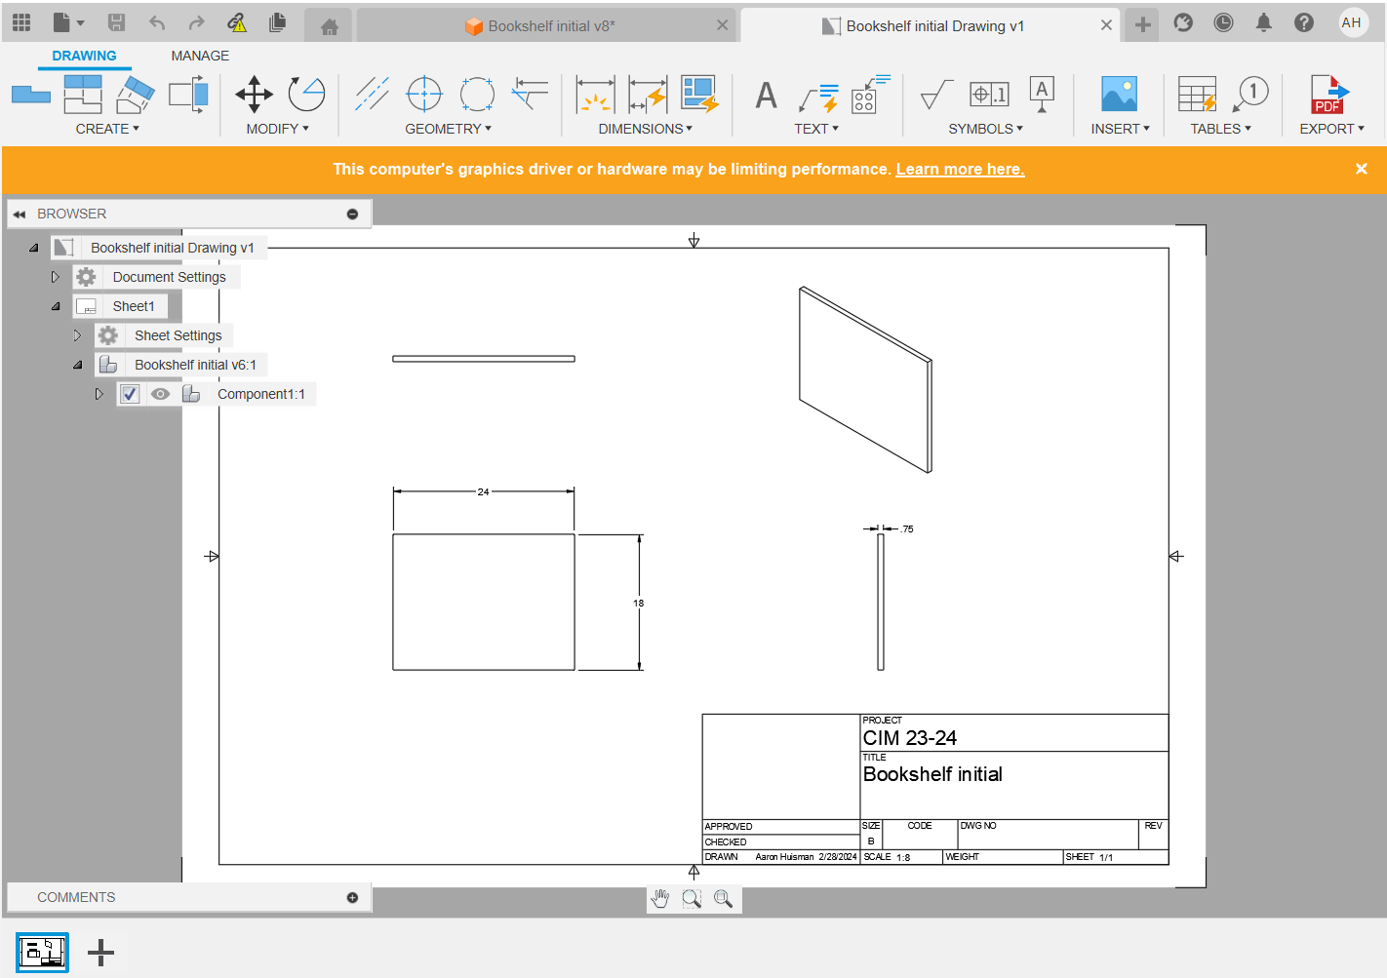Toggle visibility eye for Component1:1
Screen dimensions: 1387x978
pyautogui.click(x=160, y=394)
